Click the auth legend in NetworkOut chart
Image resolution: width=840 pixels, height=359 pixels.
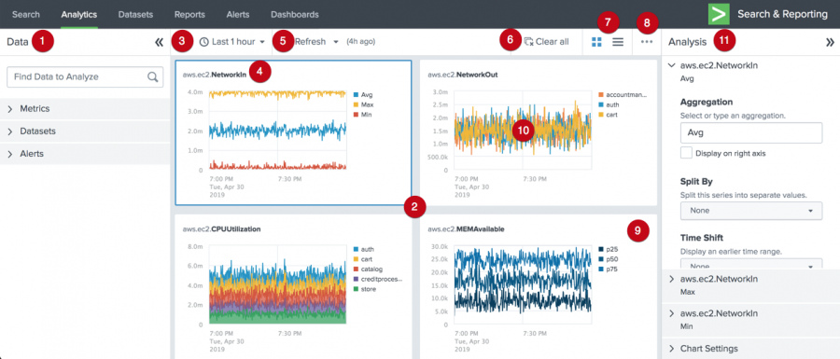(609, 104)
